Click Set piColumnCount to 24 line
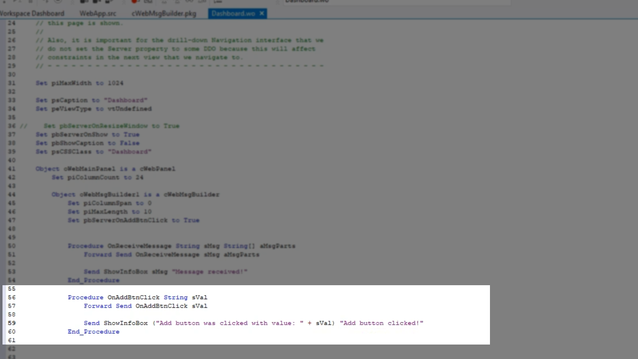Screen dimensions: 638x359 [x=98, y=178]
